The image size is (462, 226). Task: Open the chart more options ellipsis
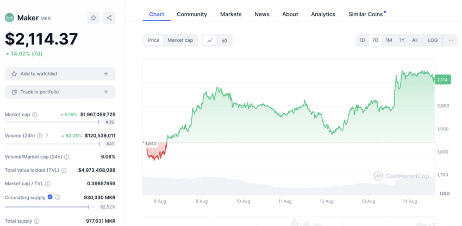point(451,40)
